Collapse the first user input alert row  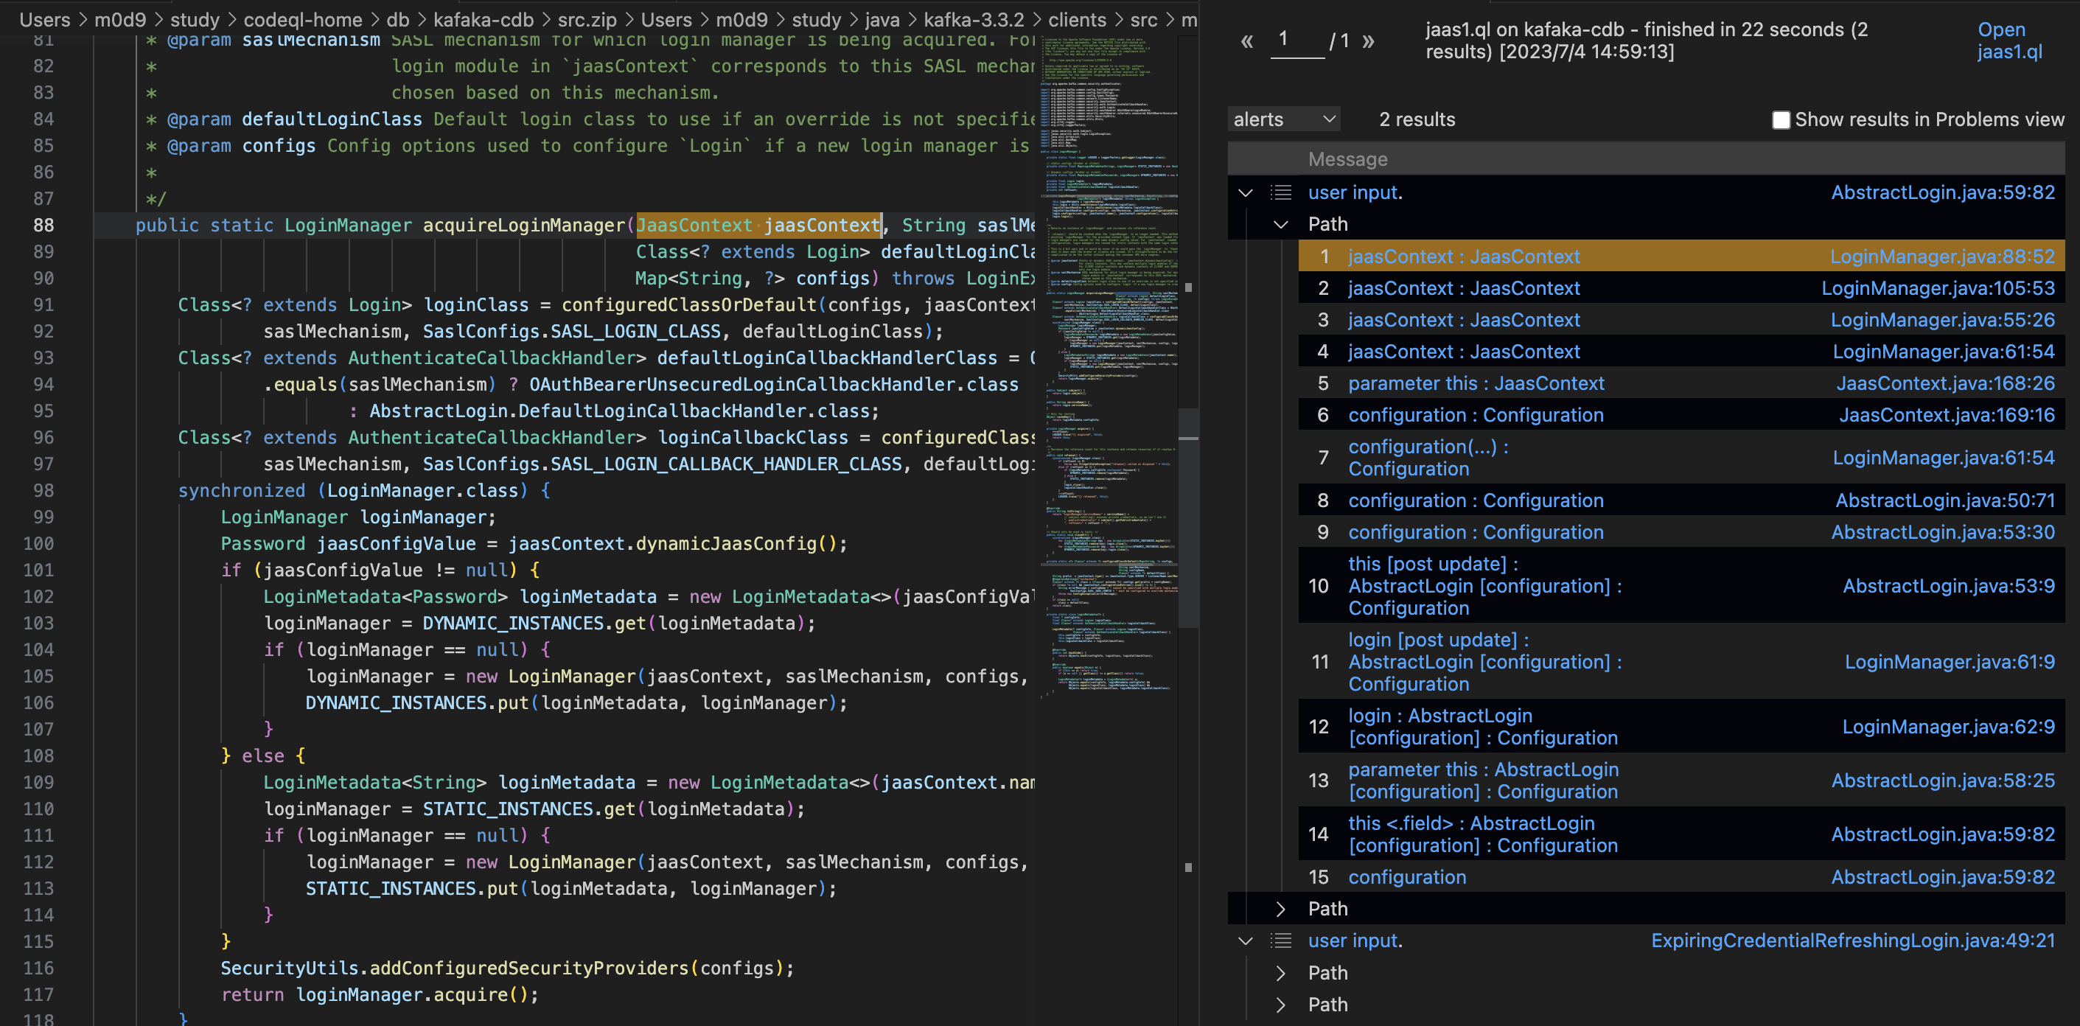pos(1246,192)
